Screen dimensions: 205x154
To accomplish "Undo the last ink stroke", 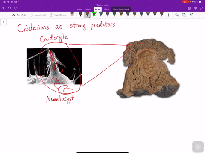I will click(x=9, y=8).
